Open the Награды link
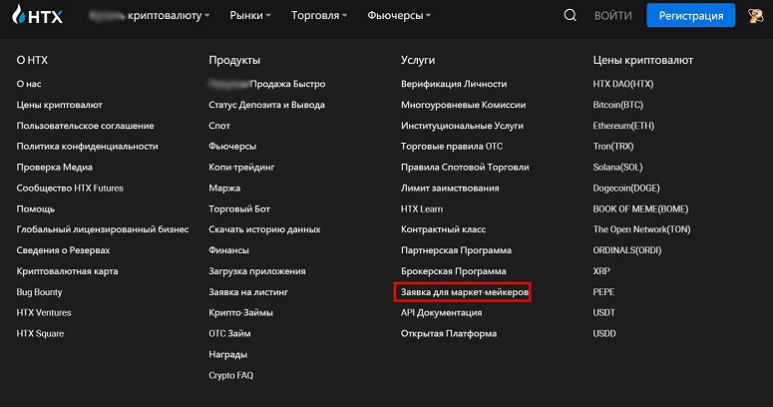This screenshot has width=773, height=407. tap(227, 355)
